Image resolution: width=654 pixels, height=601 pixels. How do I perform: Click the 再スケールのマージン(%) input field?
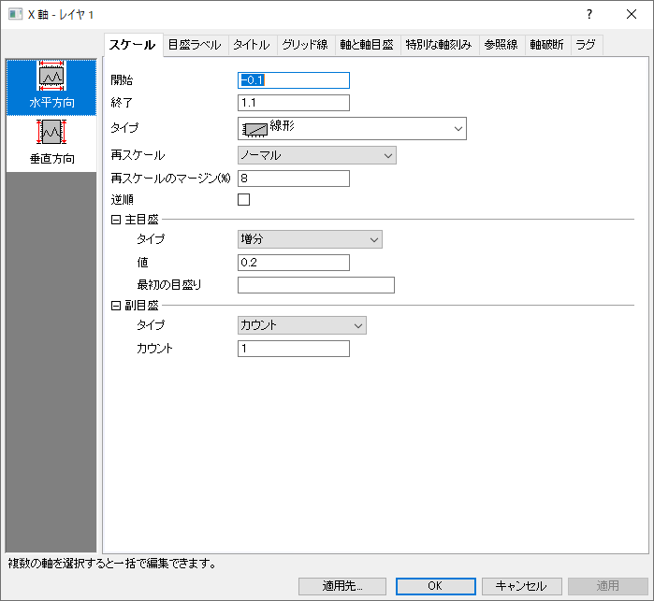[x=294, y=179]
